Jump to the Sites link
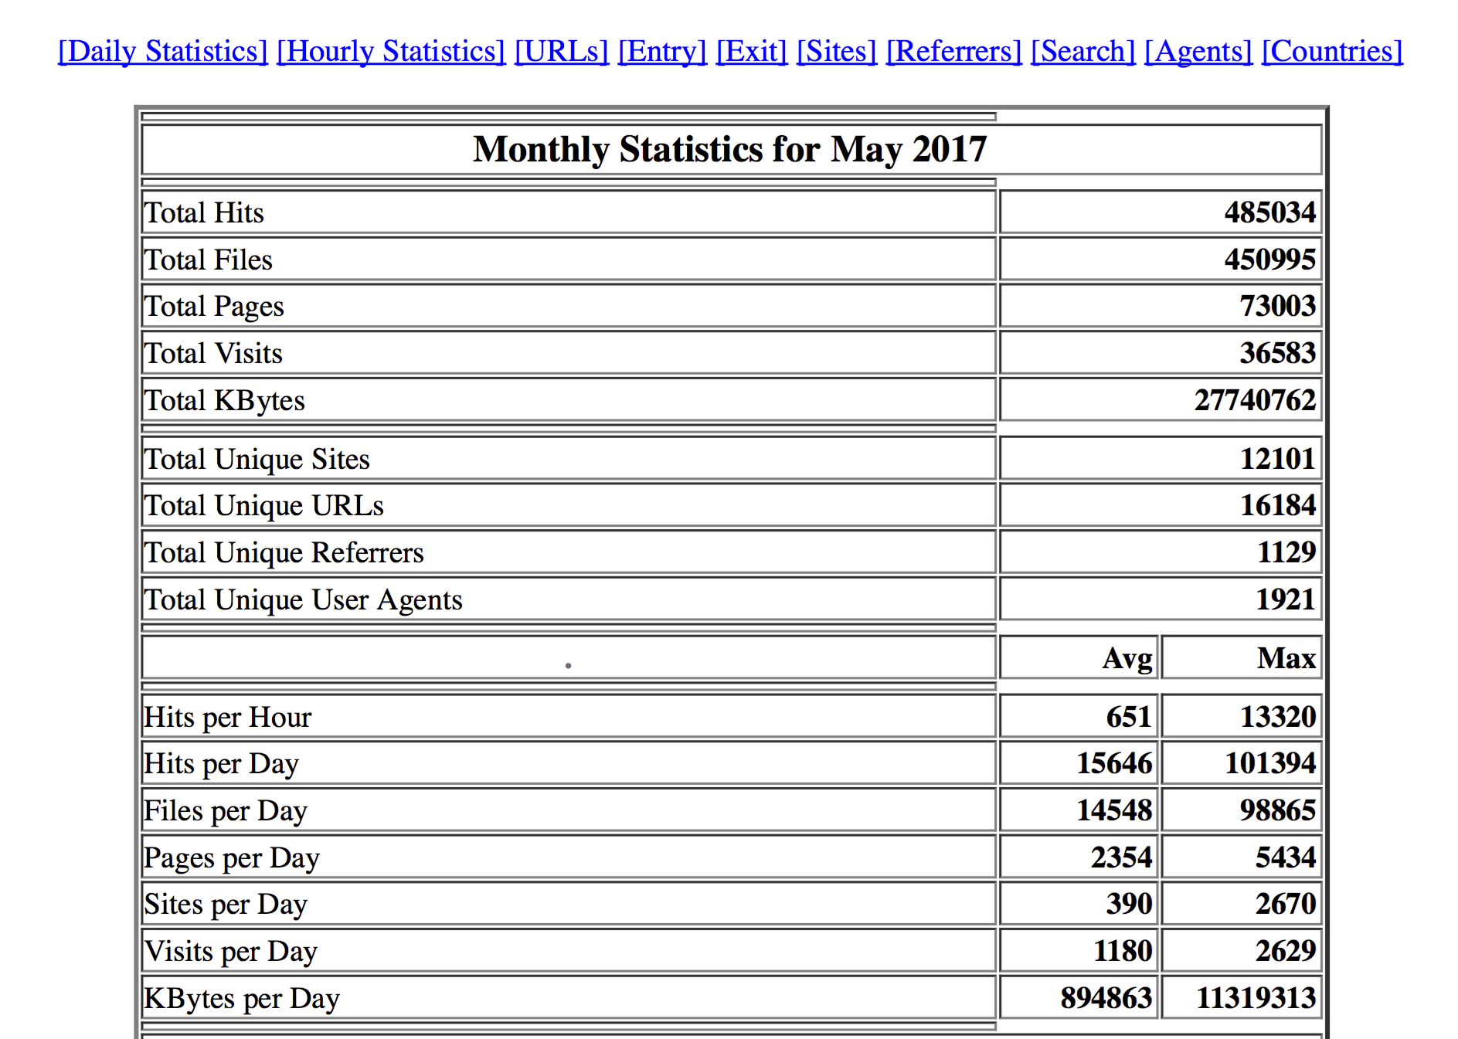Screen dimensions: 1458x1039 837,51
